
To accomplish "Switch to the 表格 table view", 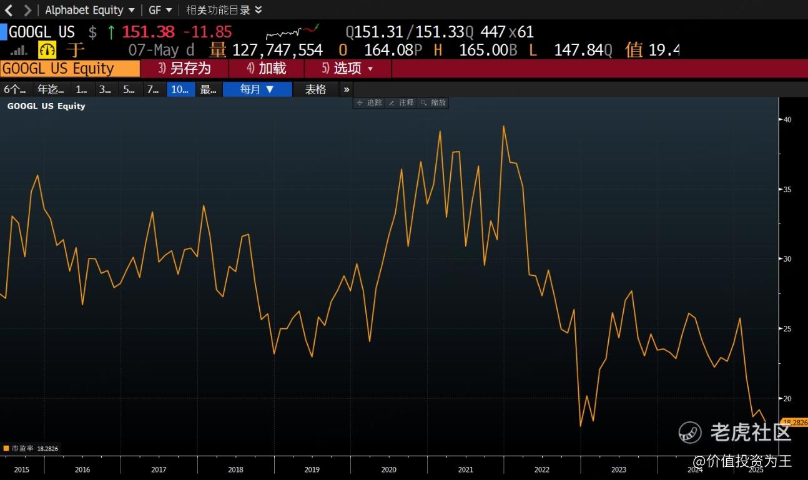I will [315, 89].
